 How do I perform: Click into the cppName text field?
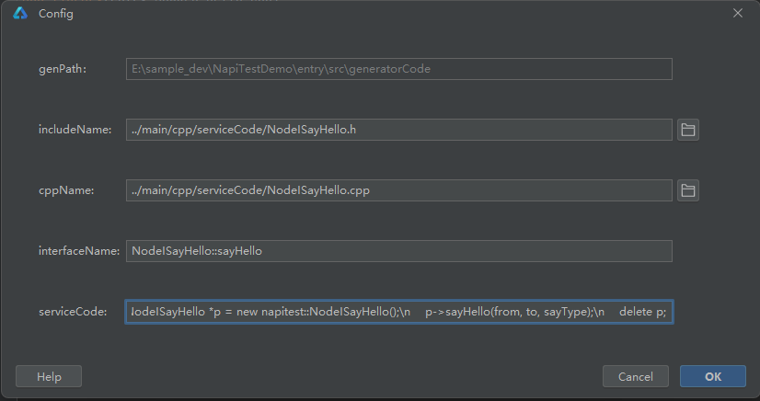click(398, 190)
